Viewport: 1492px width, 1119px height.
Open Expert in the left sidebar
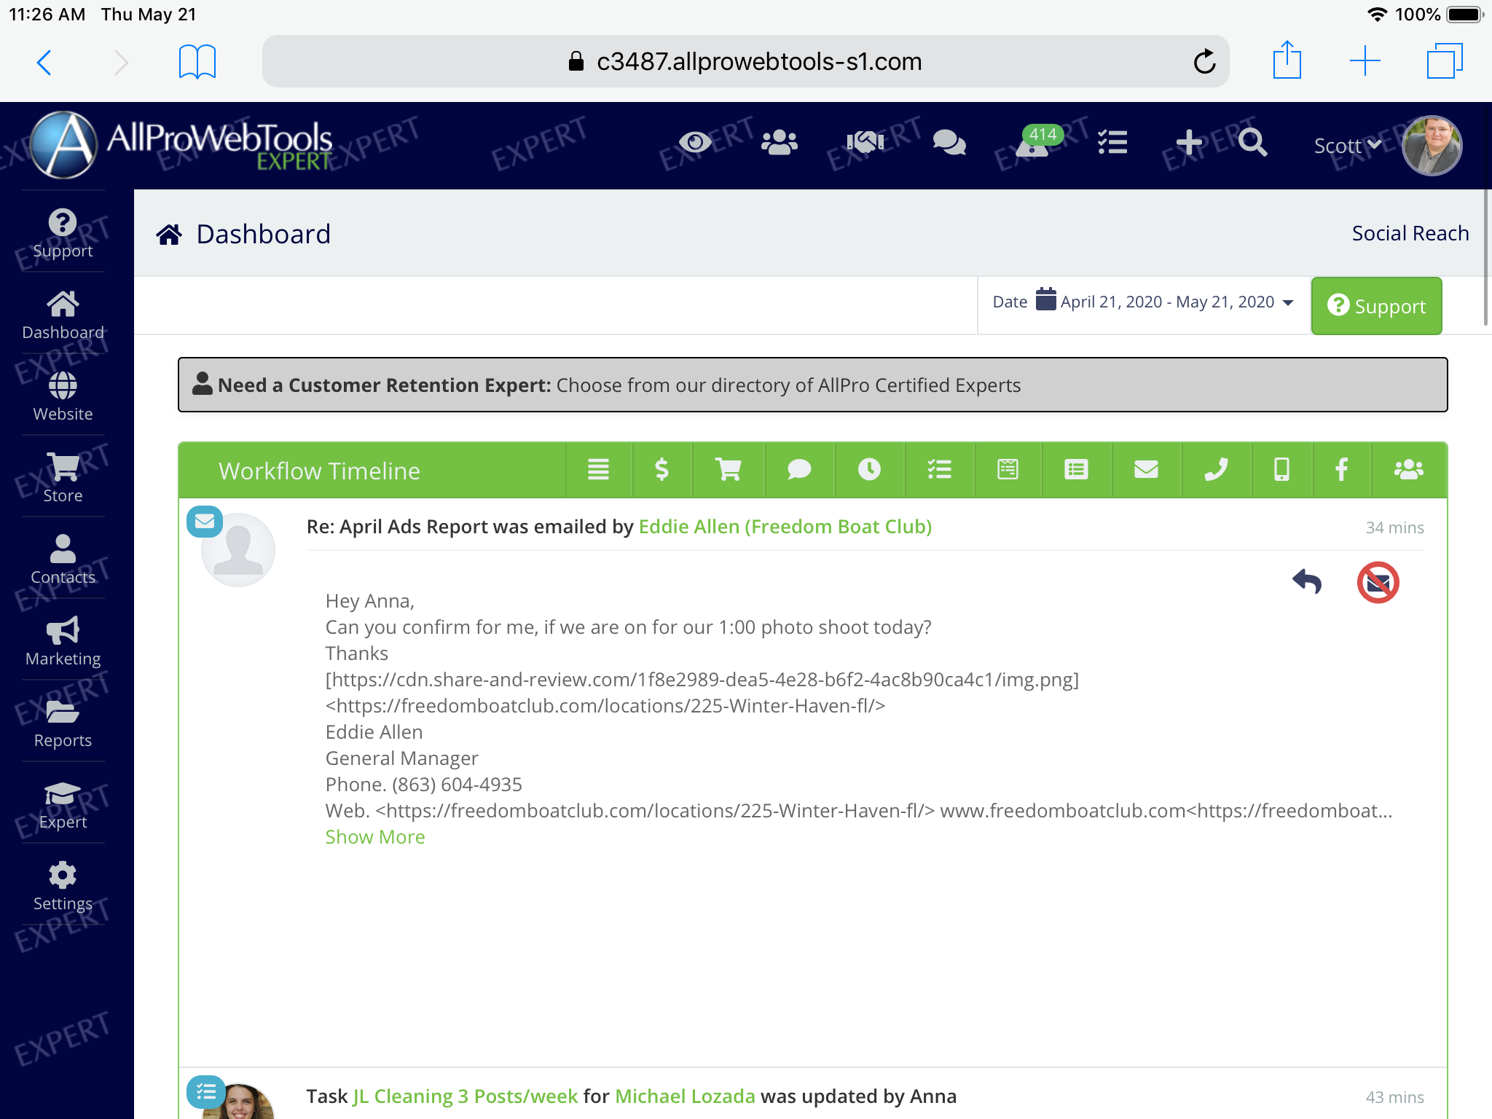point(63,805)
